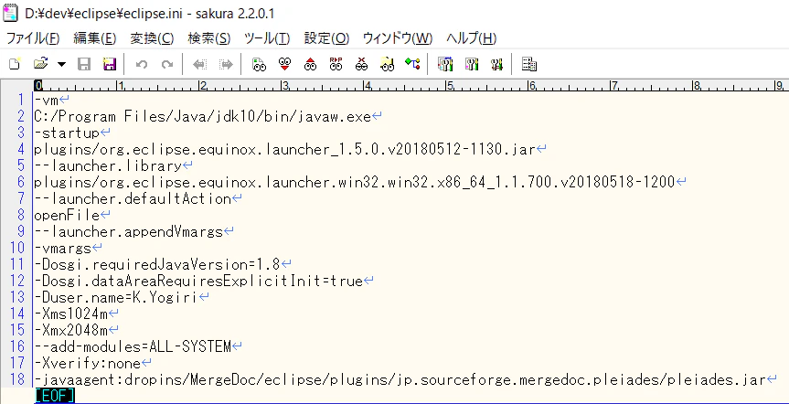Viewport: 789px width, 404px height.
Task: Click the '-Duser.name=K.Yogiri' line
Action: pos(116,297)
